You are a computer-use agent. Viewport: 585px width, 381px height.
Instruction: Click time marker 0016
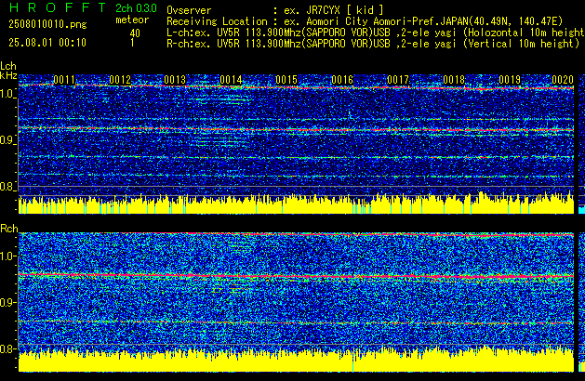(342, 80)
